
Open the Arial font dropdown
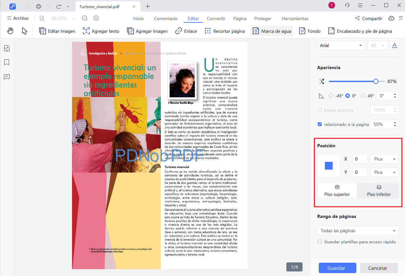pos(341,45)
